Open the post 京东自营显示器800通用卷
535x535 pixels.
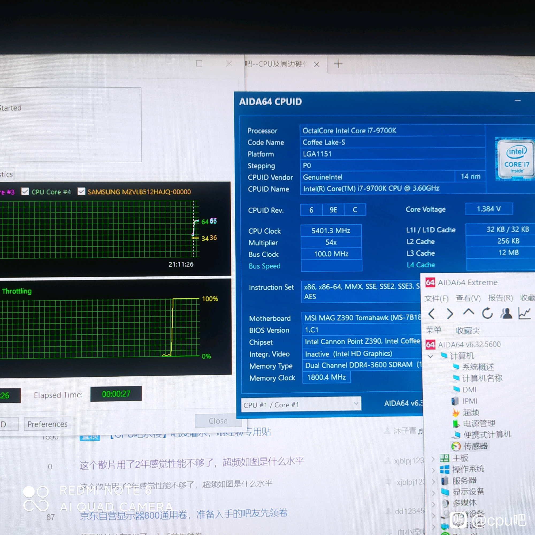click(184, 514)
